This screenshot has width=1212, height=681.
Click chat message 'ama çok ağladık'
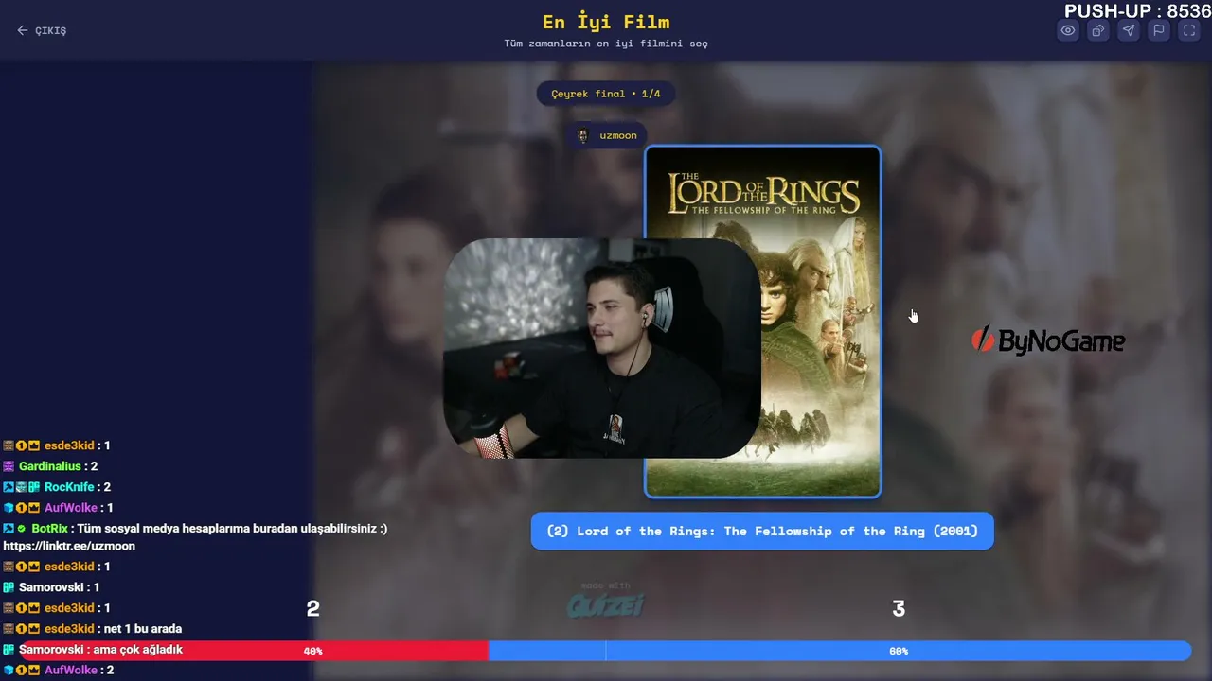click(x=137, y=650)
